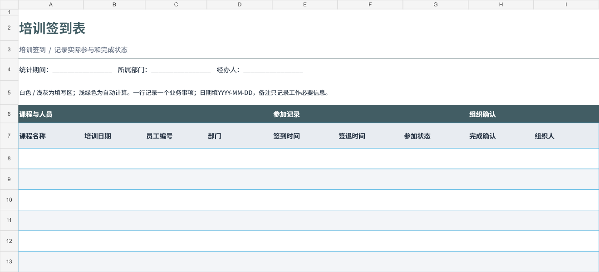The image size is (599, 272).
Task: Select column I header
Action: click(x=566, y=5)
